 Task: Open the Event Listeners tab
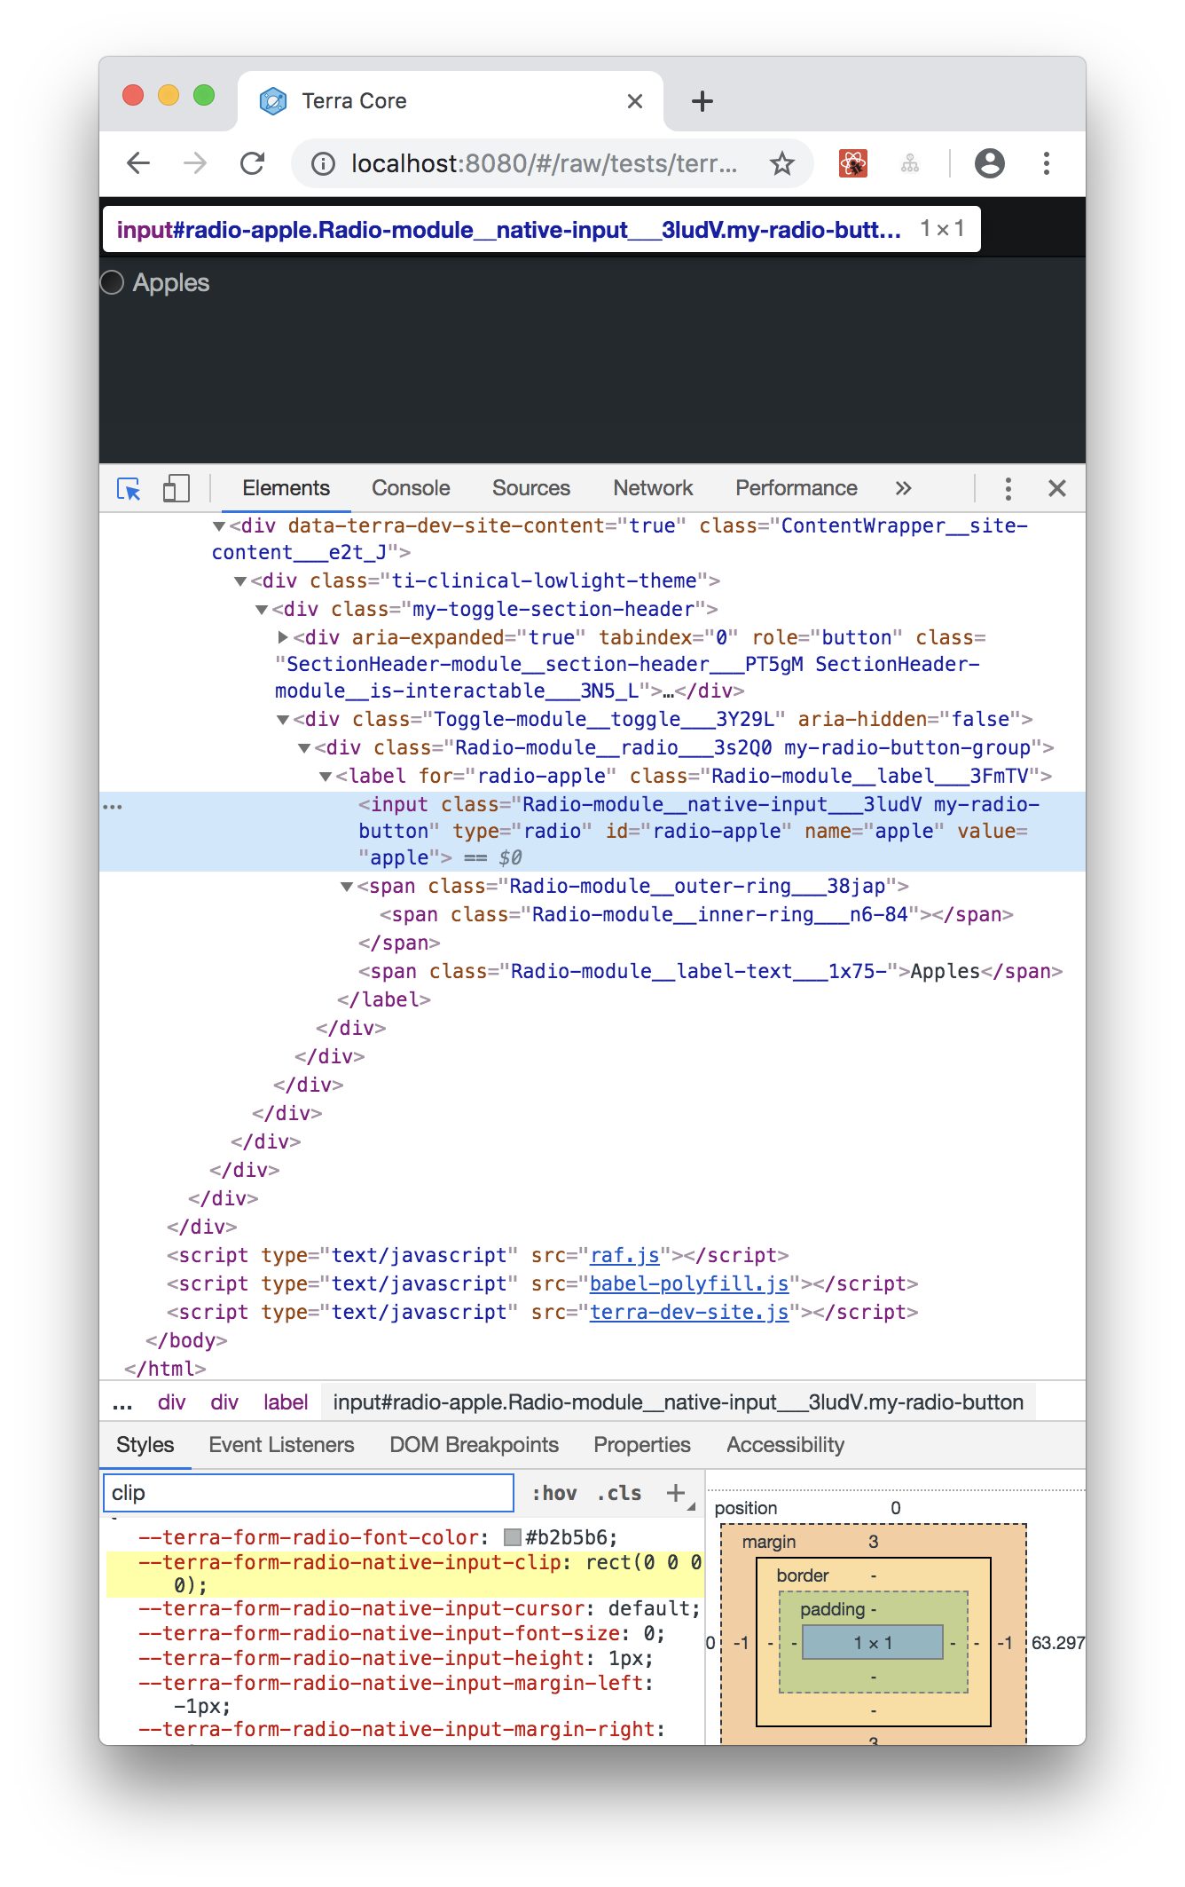281,1445
